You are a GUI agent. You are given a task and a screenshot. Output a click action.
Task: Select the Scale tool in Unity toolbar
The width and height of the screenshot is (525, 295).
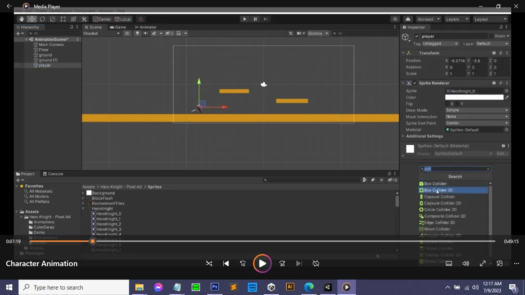point(52,19)
